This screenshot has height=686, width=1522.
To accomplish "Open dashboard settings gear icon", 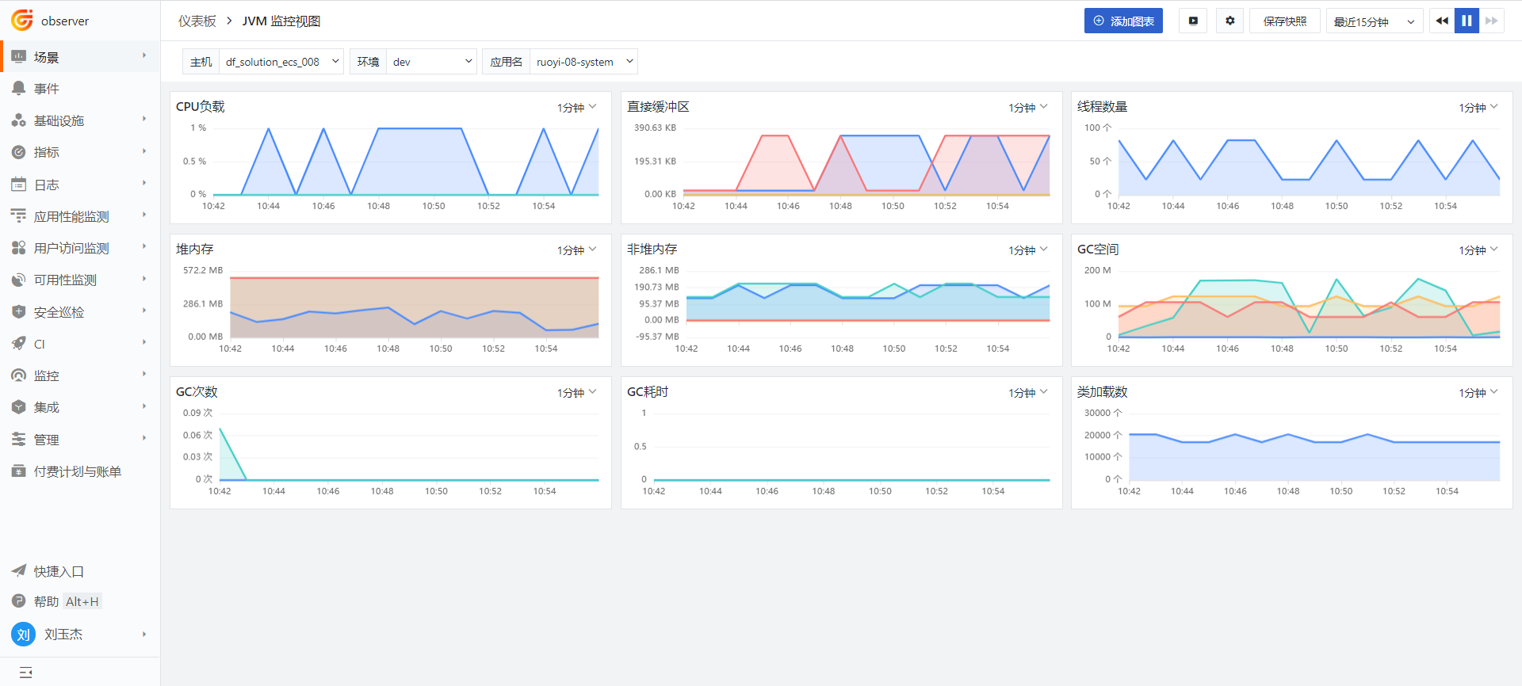I will [x=1229, y=21].
